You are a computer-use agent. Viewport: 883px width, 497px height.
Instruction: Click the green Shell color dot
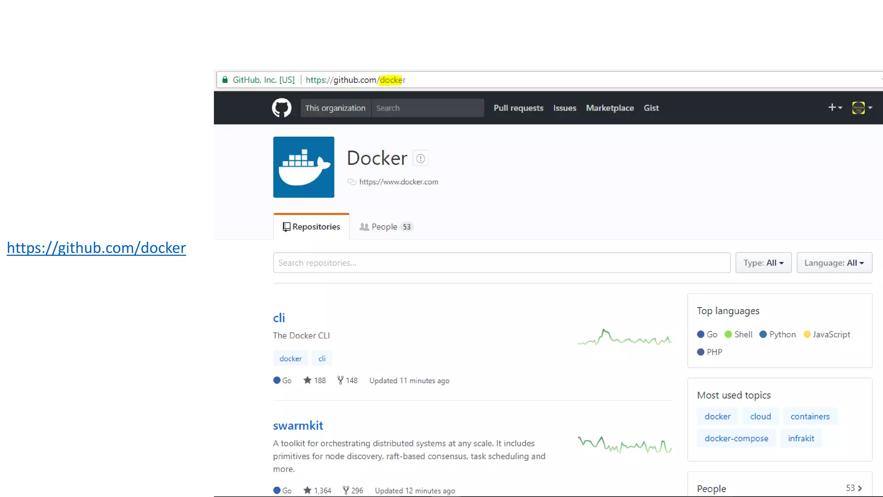pos(728,334)
